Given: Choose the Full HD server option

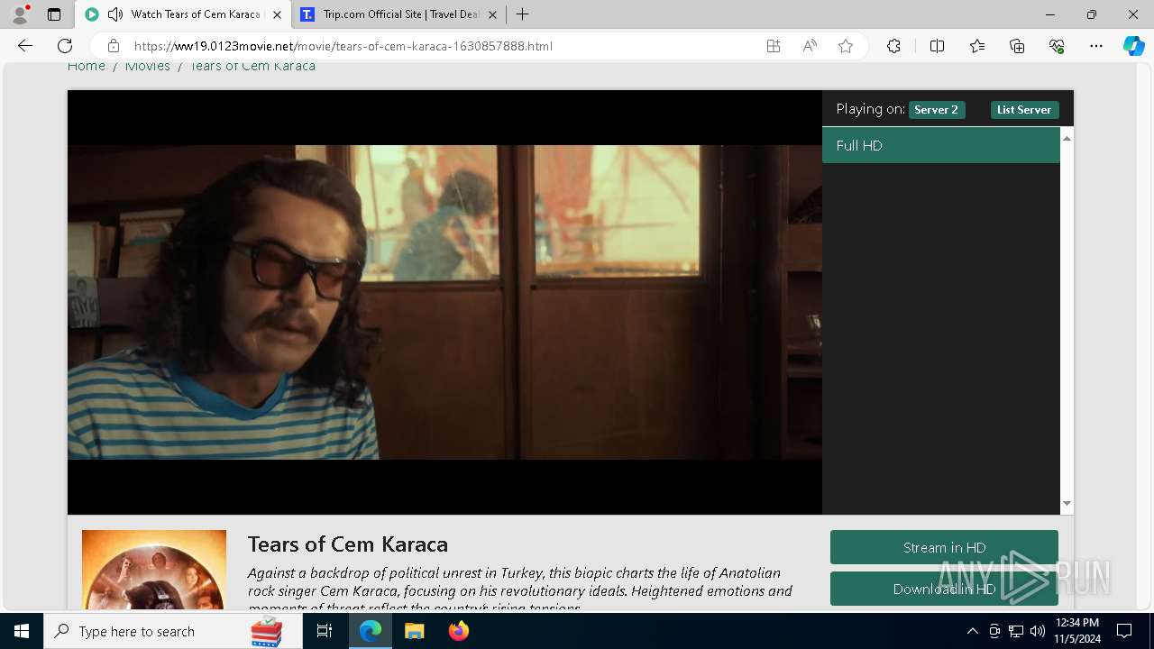Looking at the screenshot, I should pos(941,145).
